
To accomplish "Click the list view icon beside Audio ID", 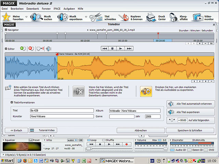I will pyautogui.click(x=81, y=140).
